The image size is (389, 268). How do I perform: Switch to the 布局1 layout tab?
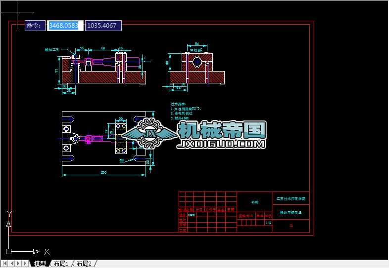(61, 264)
